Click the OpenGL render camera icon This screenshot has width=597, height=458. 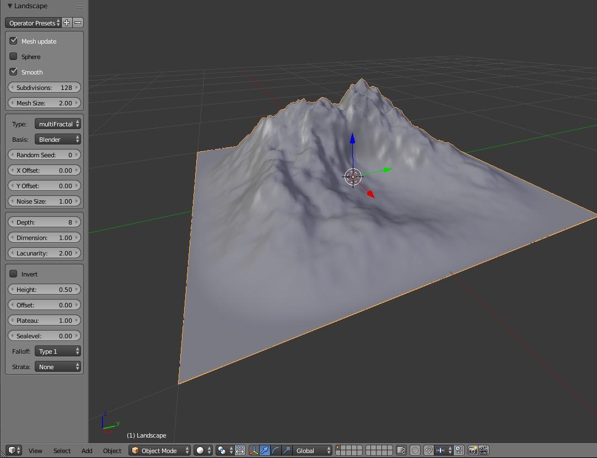point(472,450)
